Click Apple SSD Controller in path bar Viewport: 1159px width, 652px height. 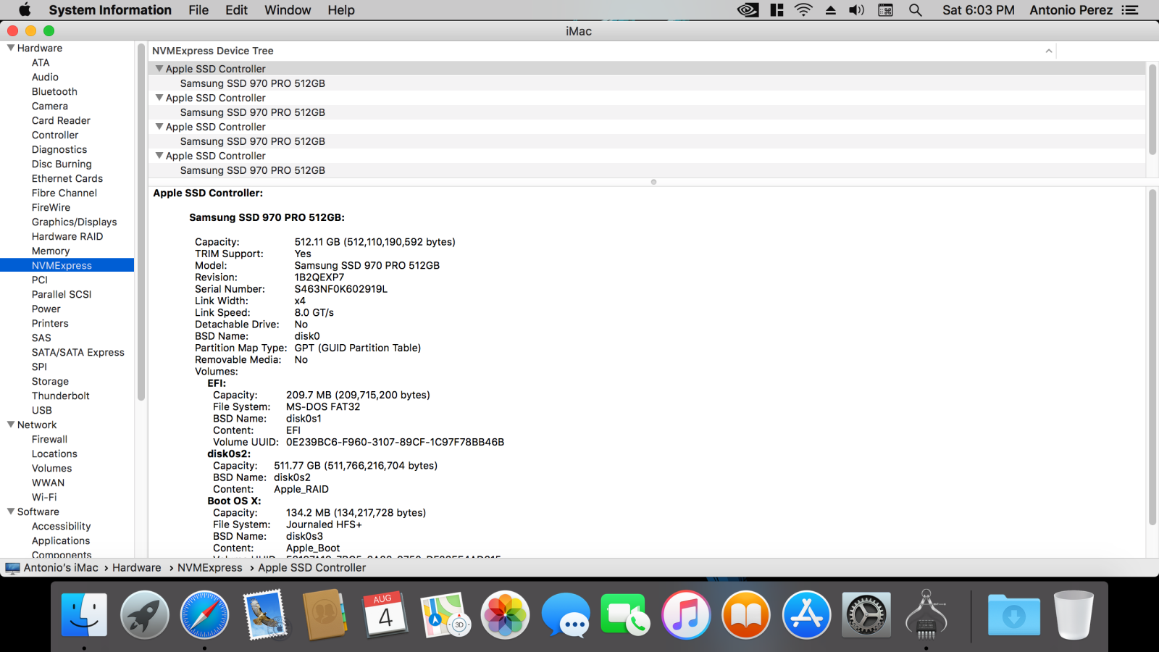pos(312,568)
